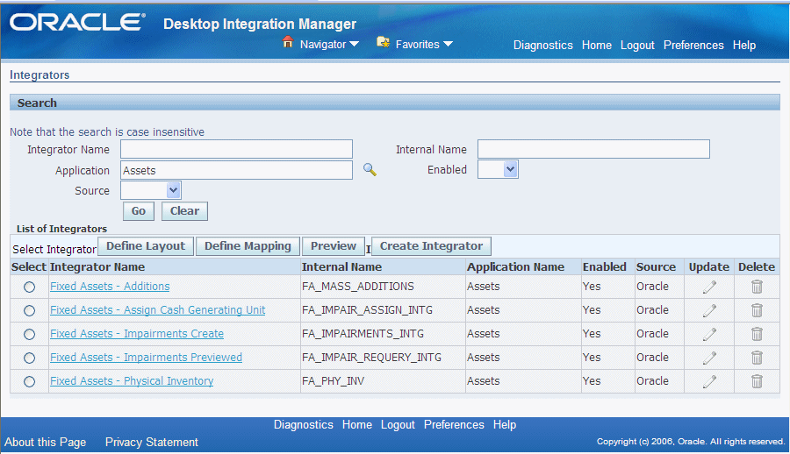790x454 pixels.
Task: Click update pencil for Fixed Assets - Additions
Action: click(709, 287)
